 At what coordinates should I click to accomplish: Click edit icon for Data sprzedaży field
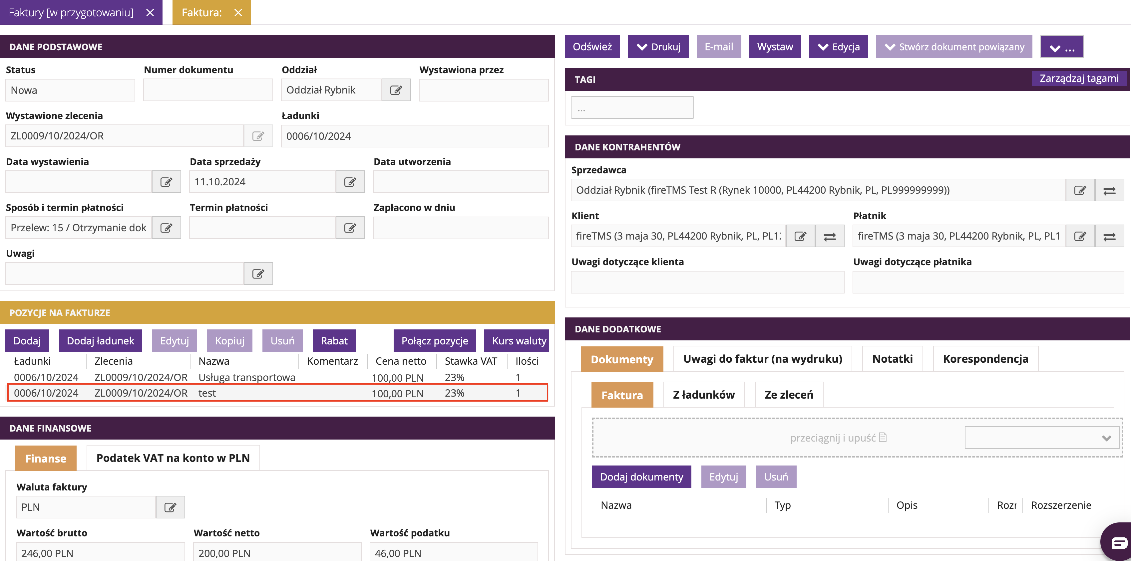coord(350,182)
